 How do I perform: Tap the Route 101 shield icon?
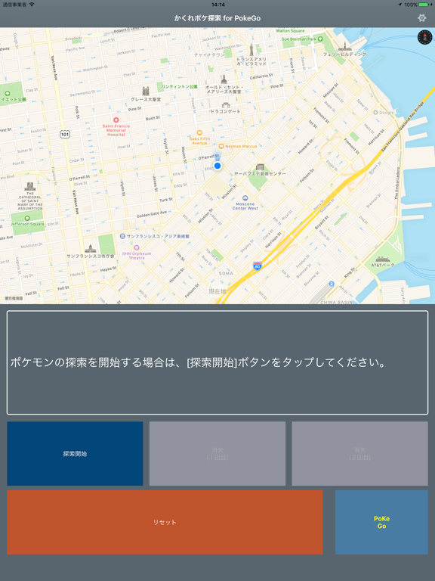coord(65,134)
